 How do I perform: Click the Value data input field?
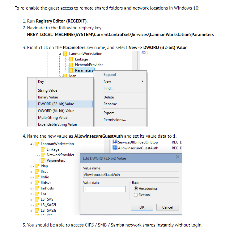click(x=104, y=189)
